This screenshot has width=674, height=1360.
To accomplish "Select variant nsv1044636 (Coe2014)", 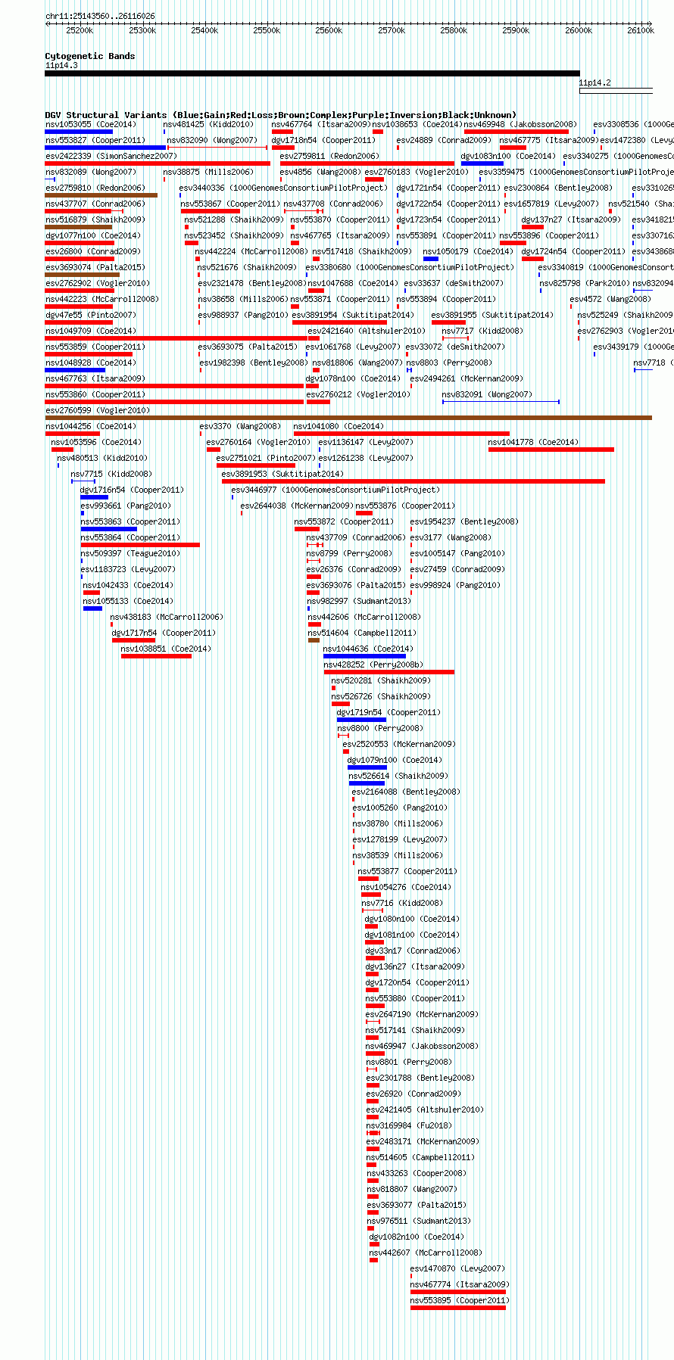I will [369, 649].
